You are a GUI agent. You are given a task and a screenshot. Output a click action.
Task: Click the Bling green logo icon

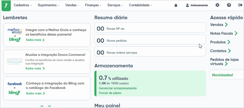pos(6,6)
